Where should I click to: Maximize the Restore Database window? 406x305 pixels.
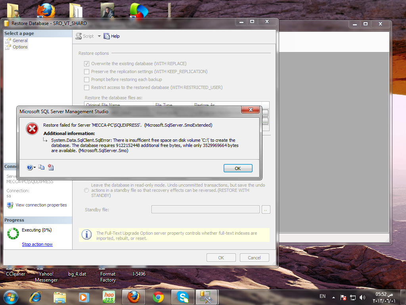(x=252, y=22)
